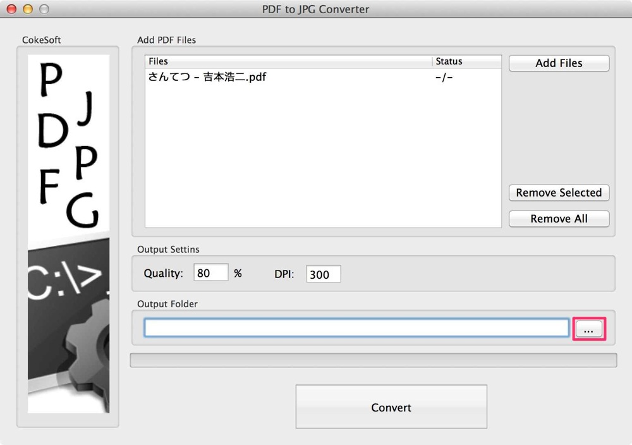Image resolution: width=632 pixels, height=445 pixels.
Task: Click into the Quality percentage field
Action: [x=211, y=273]
